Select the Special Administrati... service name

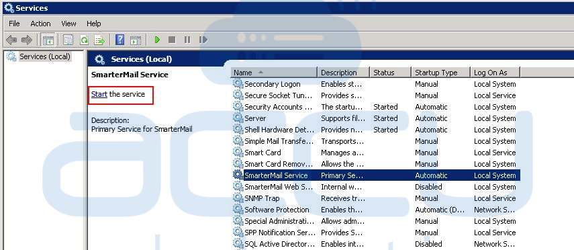click(279, 221)
